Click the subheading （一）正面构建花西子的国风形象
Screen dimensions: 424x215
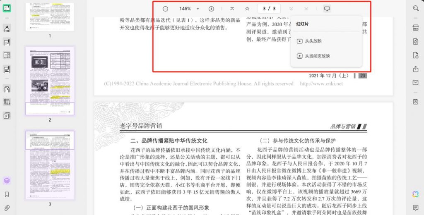(x=170, y=208)
